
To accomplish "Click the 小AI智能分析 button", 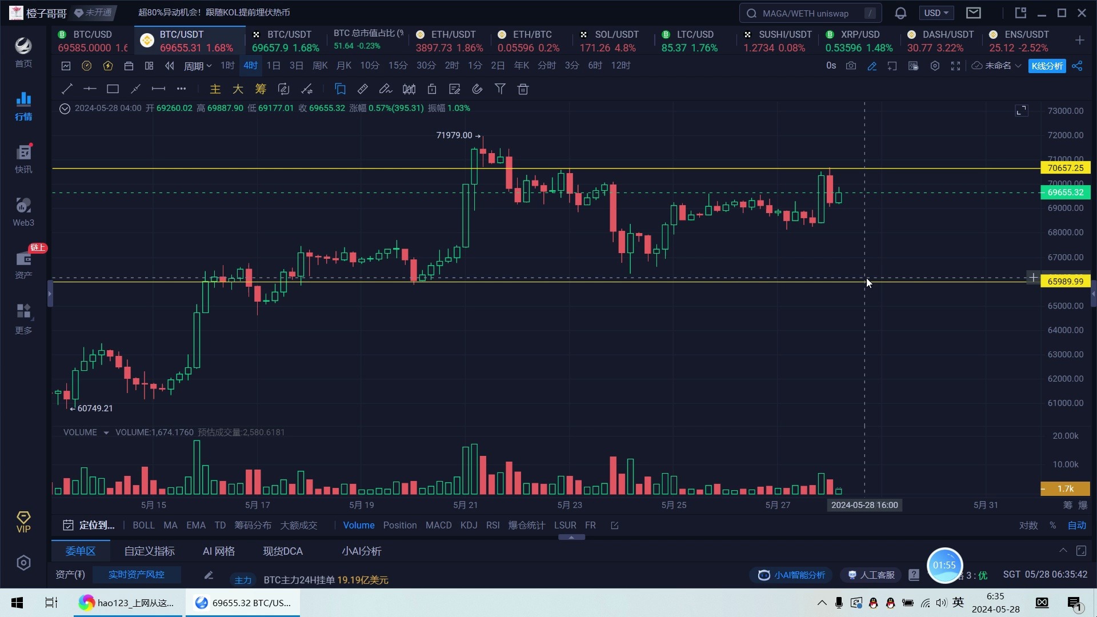I will coord(791,575).
